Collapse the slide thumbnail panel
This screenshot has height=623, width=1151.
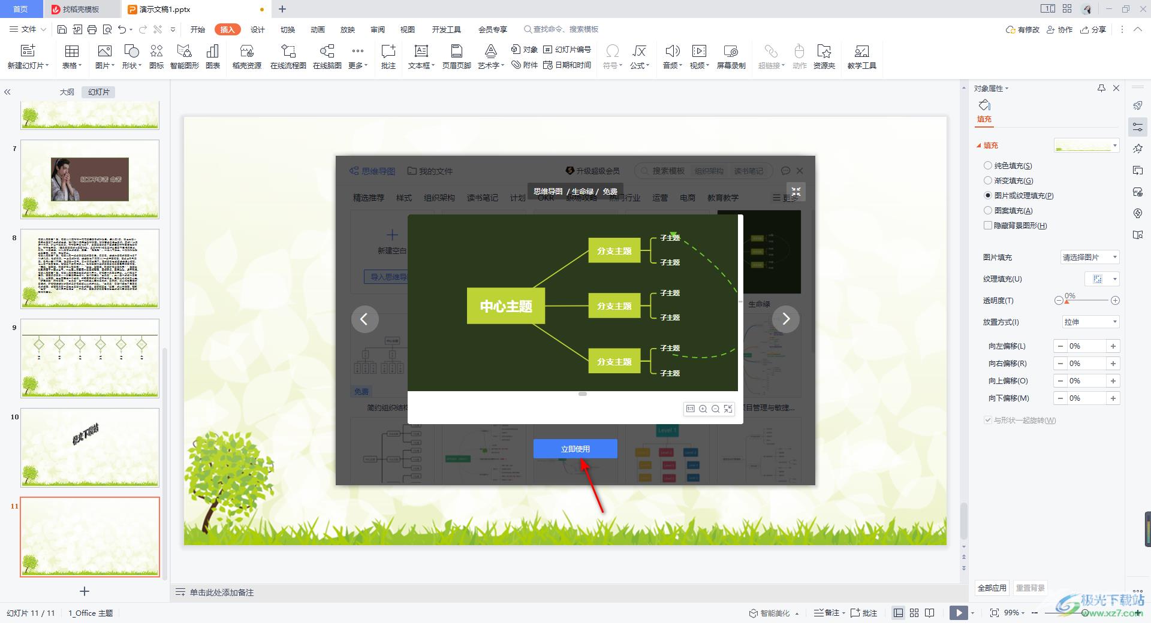(7, 92)
